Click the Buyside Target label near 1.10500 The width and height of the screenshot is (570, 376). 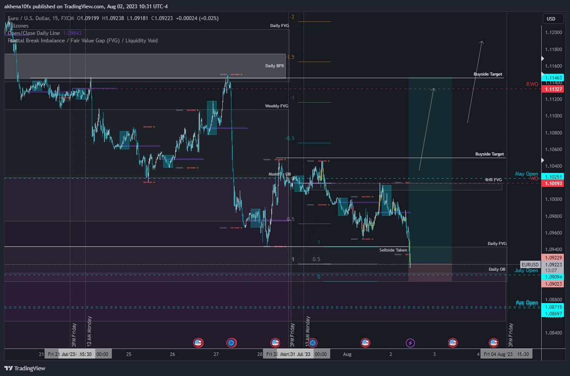[490, 154]
